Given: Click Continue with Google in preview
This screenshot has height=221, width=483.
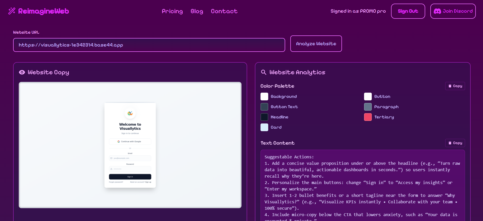Looking at the screenshot, I should click(130, 141).
